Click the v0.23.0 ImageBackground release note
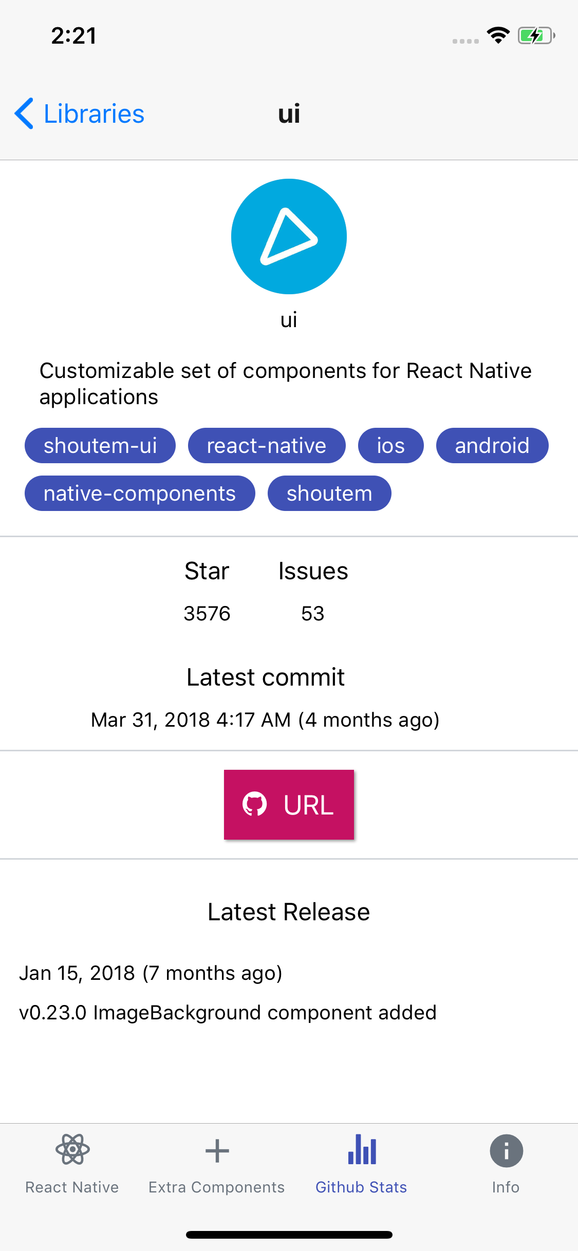Screen dimensions: 578x1251 pos(228,1012)
